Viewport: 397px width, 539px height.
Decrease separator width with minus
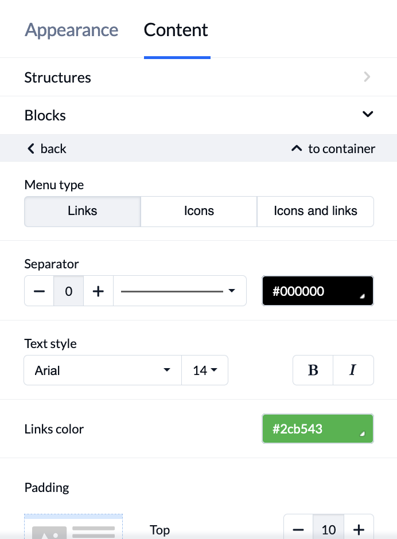(39, 291)
